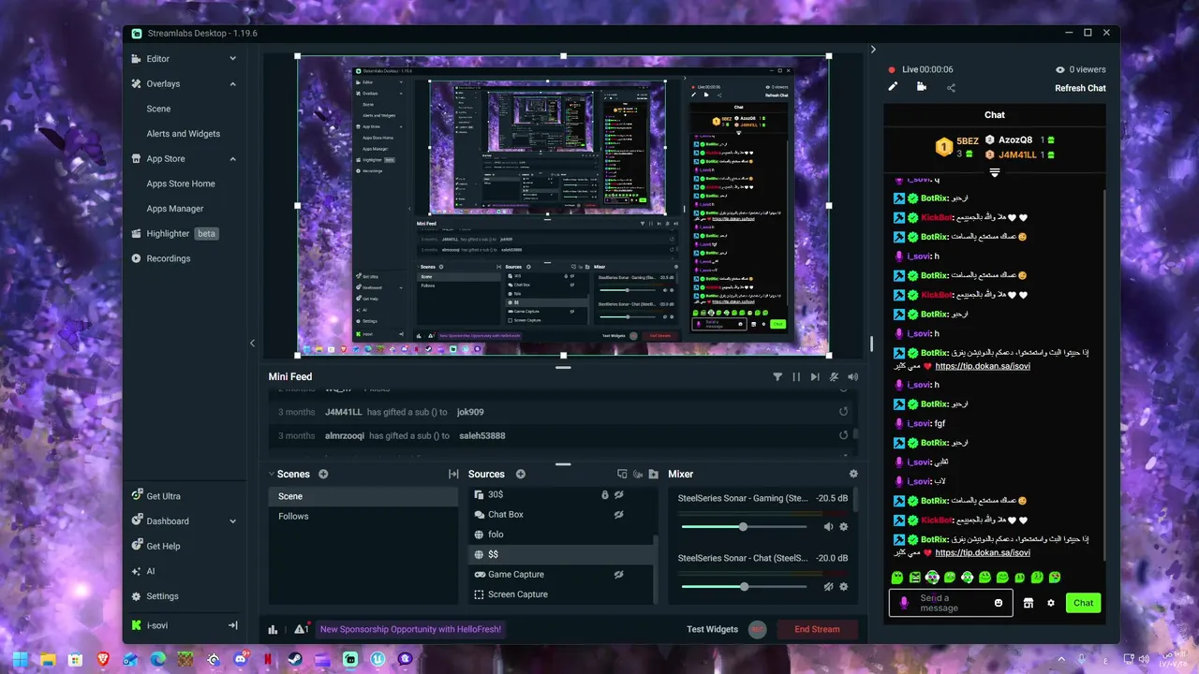Viewport: 1199px width, 674px height.
Task: Share the stream
Action: 951,88
